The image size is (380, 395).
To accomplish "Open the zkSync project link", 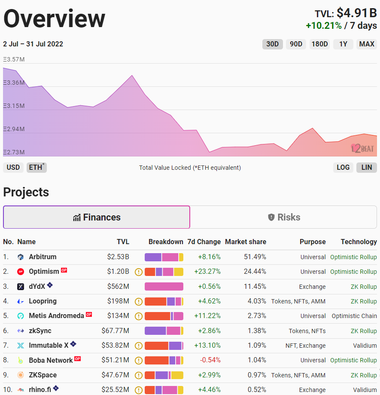I will 40,331.
